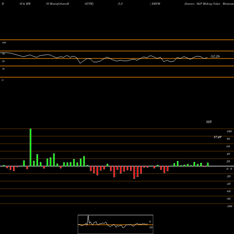
Task: Click the 'Invesco S&P Midcap Value' title text
Action: 203,4
